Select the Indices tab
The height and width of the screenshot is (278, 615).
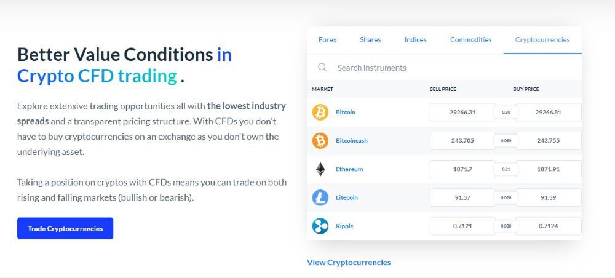(416, 40)
